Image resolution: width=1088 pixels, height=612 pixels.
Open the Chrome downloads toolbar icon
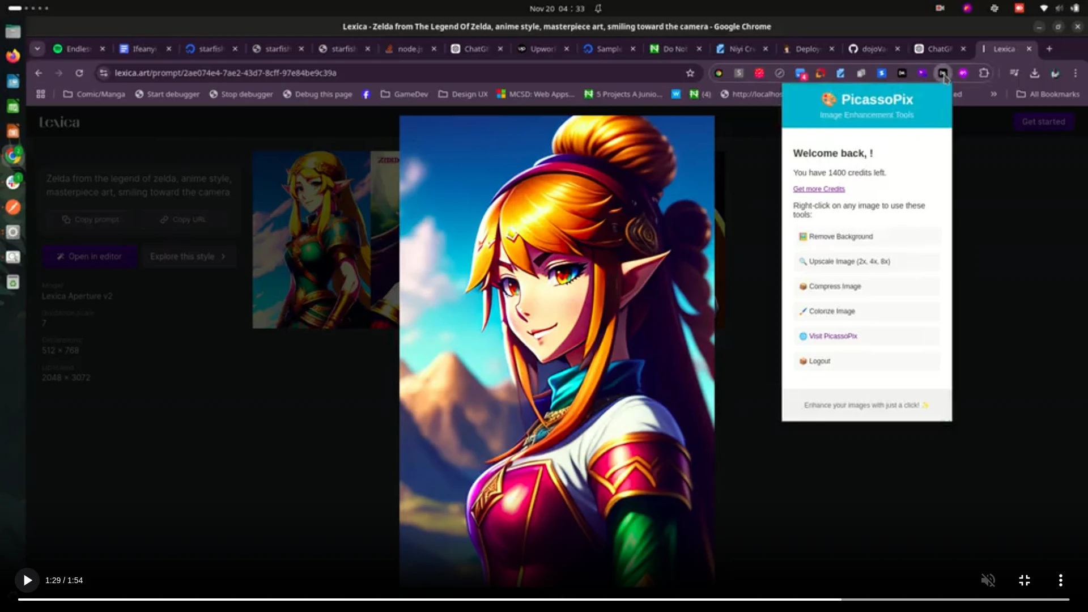1035,73
